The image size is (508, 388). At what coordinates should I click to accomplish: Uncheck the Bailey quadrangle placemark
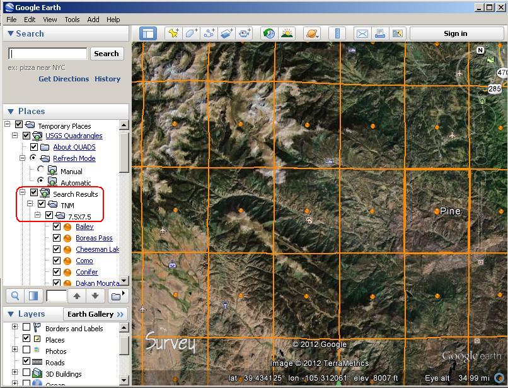point(57,226)
